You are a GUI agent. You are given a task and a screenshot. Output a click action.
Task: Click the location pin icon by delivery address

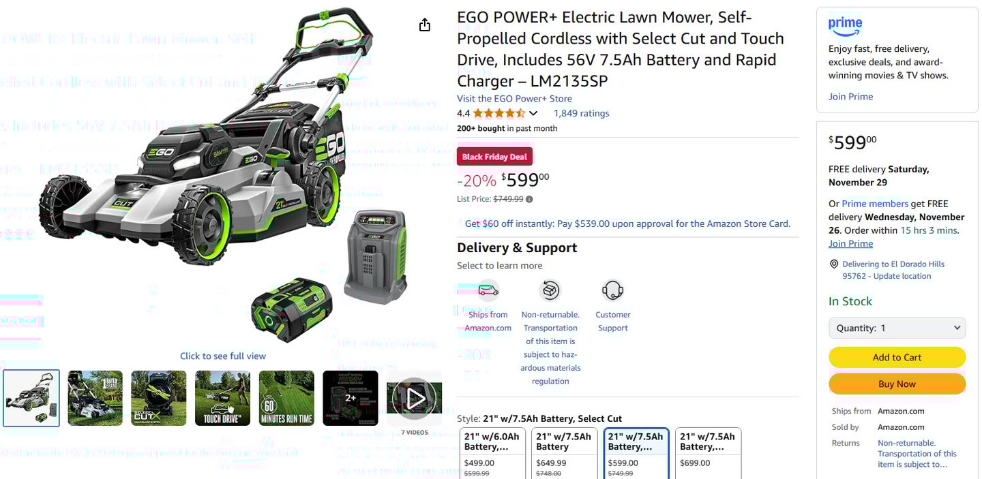pos(833,264)
